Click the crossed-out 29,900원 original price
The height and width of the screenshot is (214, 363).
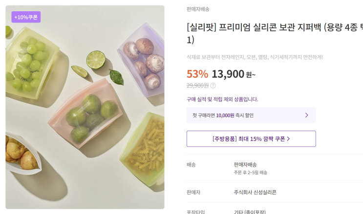(197, 85)
